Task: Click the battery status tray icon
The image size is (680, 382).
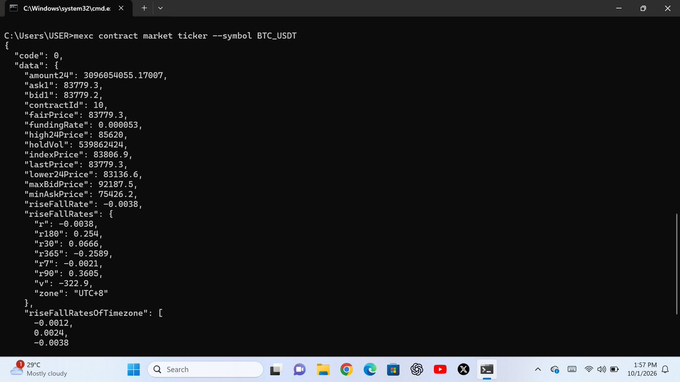Action: pyautogui.click(x=614, y=370)
